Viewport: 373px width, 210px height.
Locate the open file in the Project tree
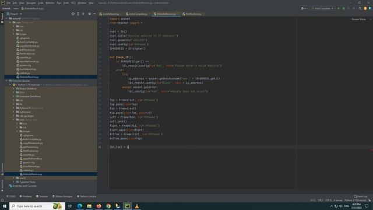point(73,14)
